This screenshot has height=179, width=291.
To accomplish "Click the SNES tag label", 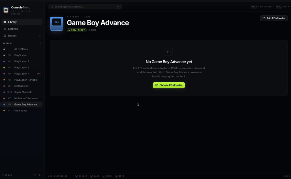I will click(x=9, y=92).
